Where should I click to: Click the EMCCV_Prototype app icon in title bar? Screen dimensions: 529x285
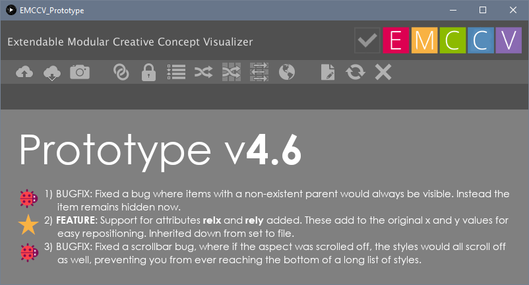[11, 10]
